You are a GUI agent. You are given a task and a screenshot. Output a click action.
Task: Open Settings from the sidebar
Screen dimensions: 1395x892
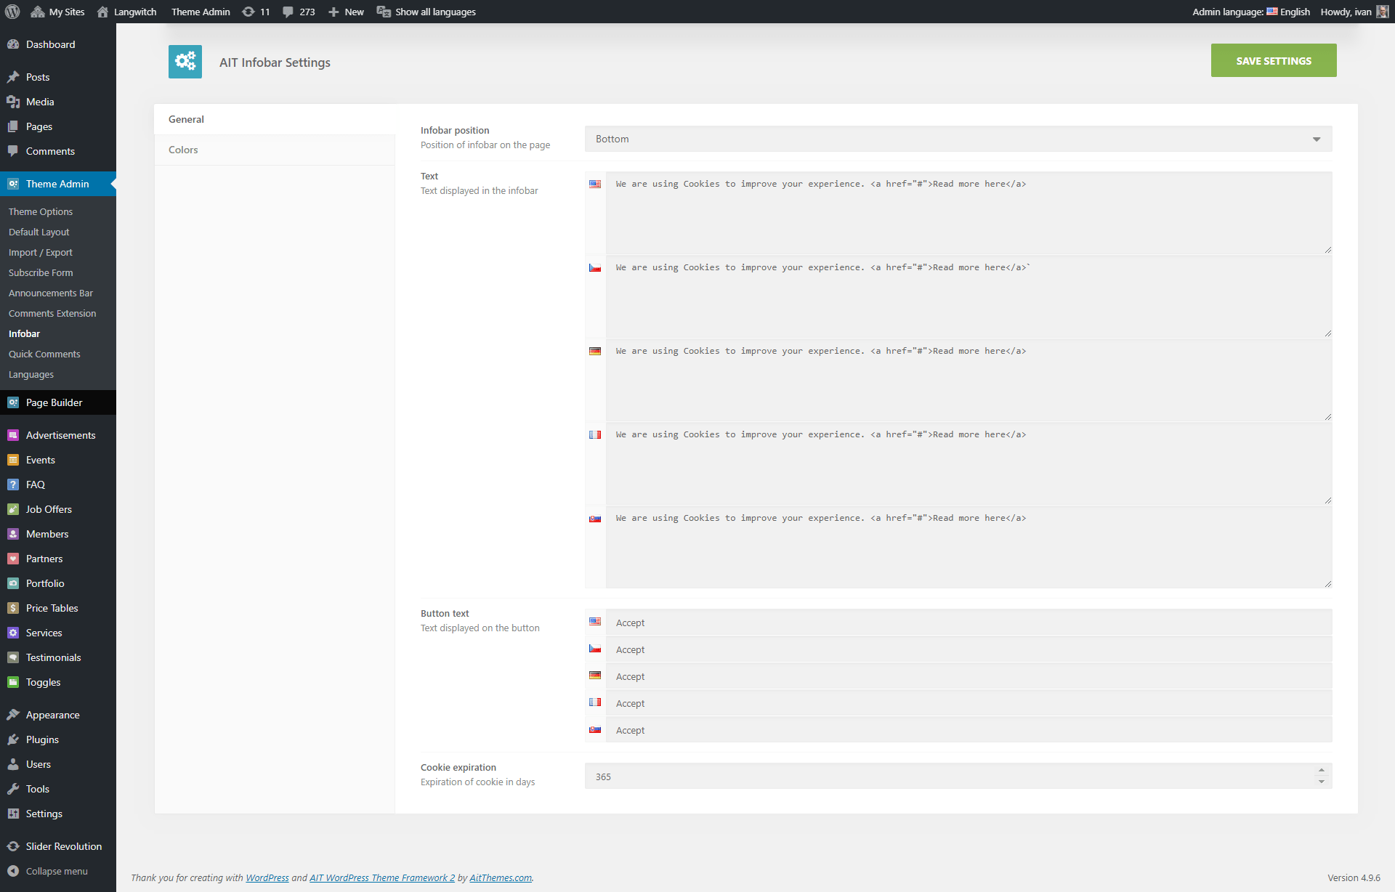(x=58, y=814)
